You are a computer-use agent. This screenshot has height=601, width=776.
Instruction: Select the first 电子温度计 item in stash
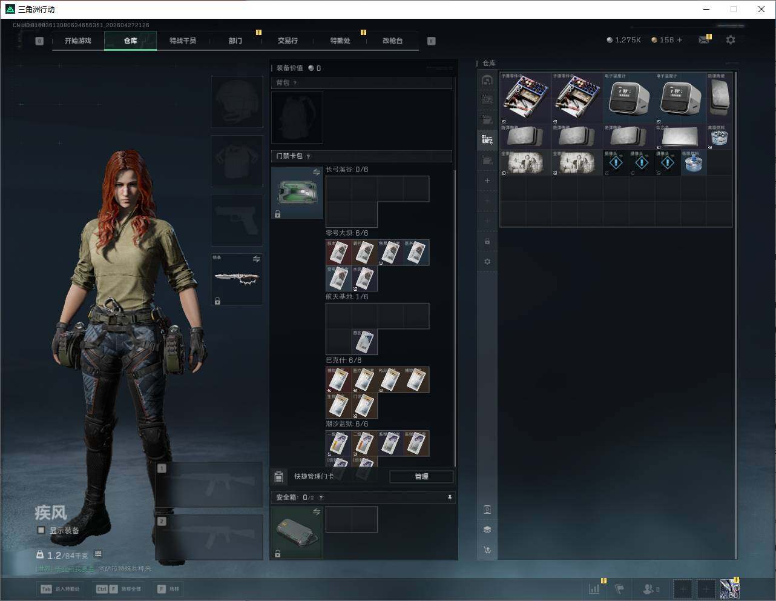pos(629,98)
